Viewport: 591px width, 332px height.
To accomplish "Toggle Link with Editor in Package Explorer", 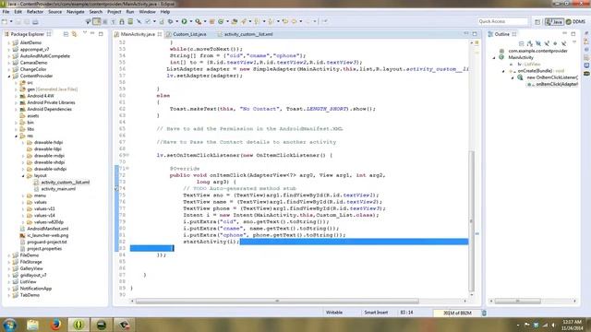I will (x=74, y=34).
